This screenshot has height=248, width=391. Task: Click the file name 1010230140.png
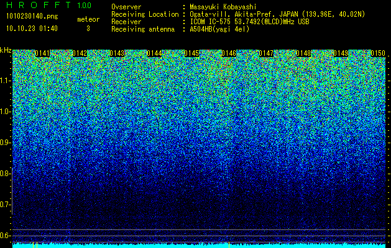click(32, 17)
